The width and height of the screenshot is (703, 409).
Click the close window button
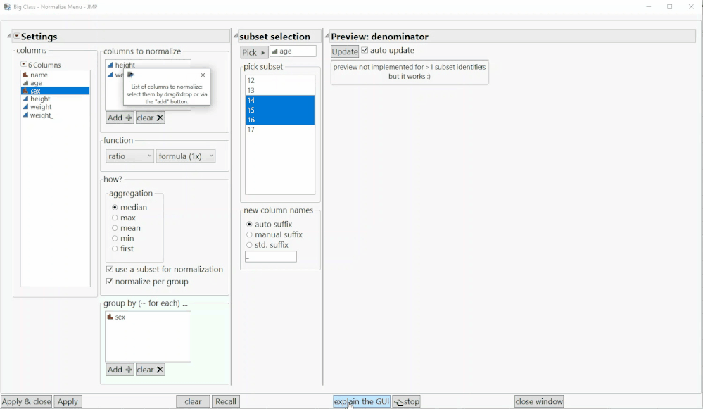pos(539,401)
